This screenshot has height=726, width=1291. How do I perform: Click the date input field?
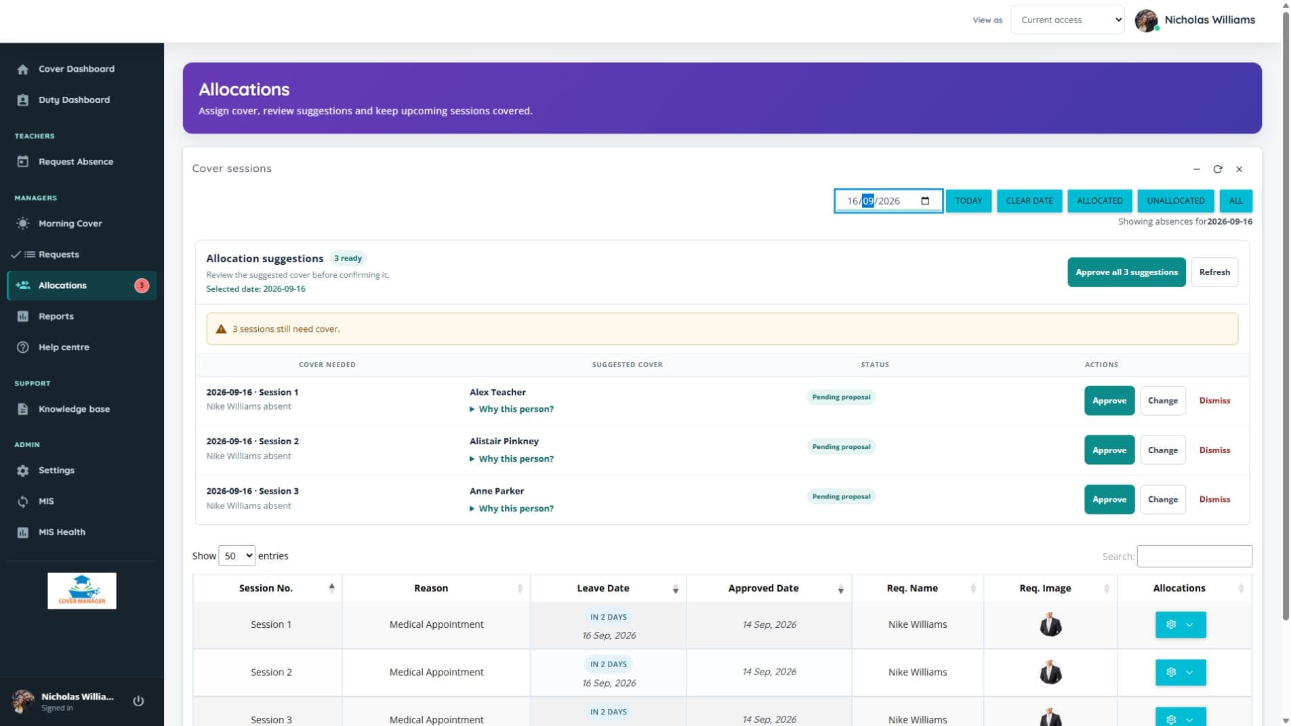coord(888,201)
